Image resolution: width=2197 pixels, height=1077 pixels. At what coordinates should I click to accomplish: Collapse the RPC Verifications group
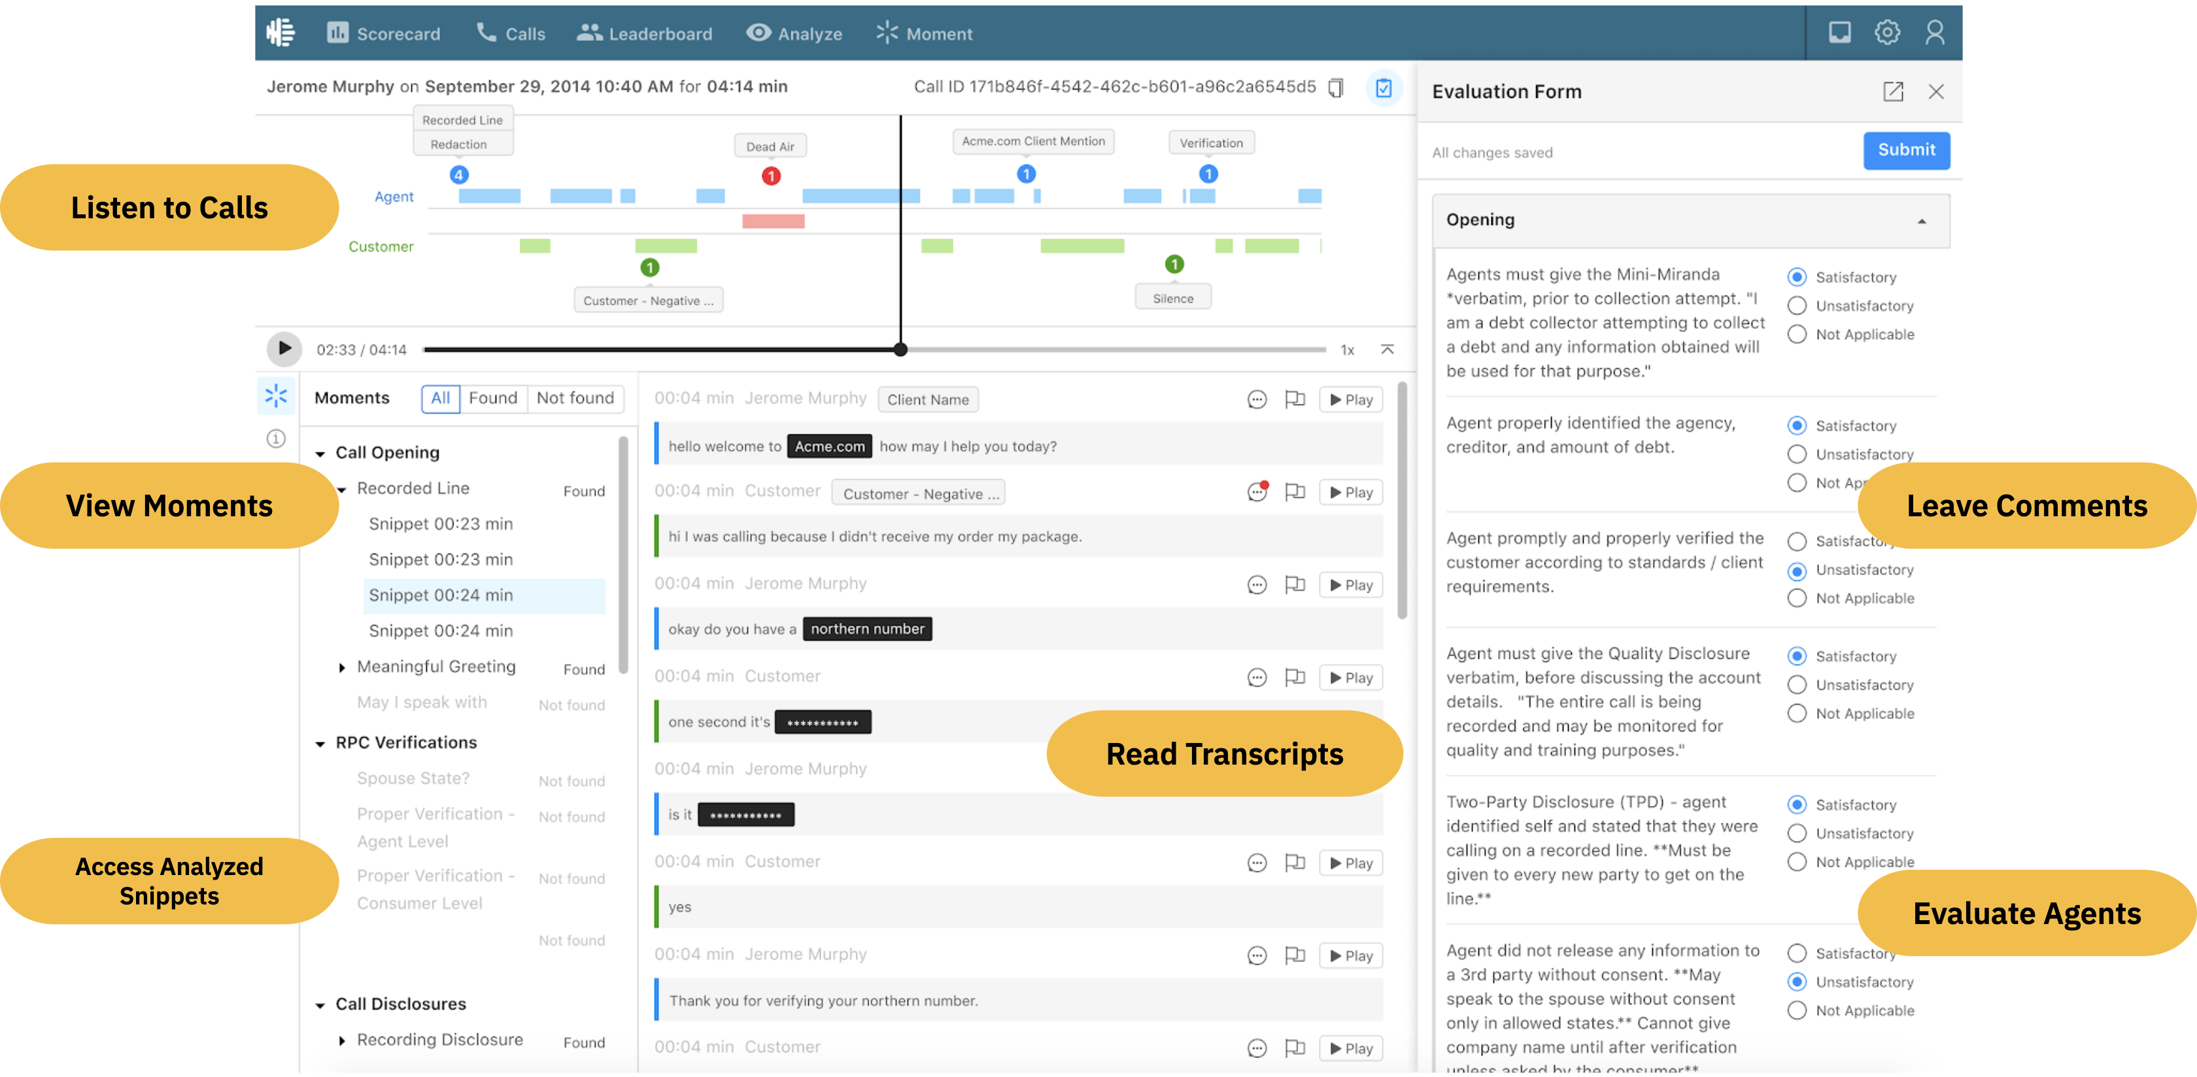coord(320,744)
